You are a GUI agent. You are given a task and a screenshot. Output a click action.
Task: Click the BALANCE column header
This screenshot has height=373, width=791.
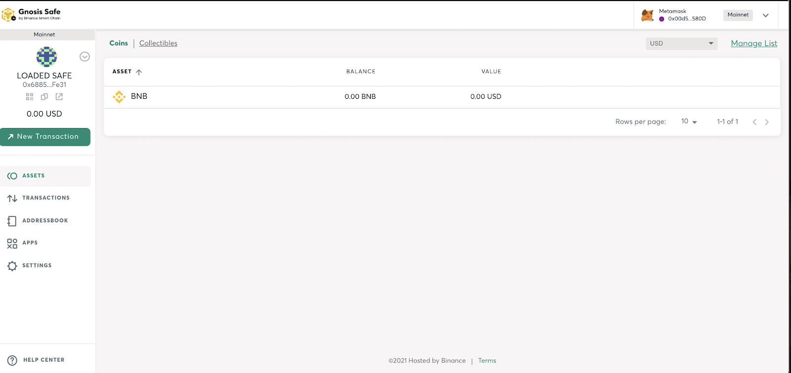[x=361, y=72]
